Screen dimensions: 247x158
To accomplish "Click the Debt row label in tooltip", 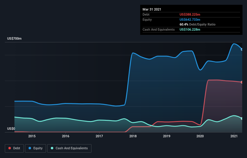I will (146, 14).
